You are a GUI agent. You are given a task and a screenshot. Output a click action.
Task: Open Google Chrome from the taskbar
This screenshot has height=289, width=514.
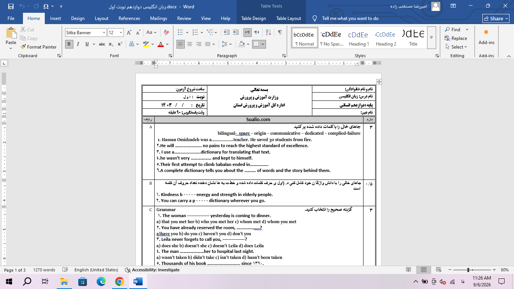coord(119,281)
